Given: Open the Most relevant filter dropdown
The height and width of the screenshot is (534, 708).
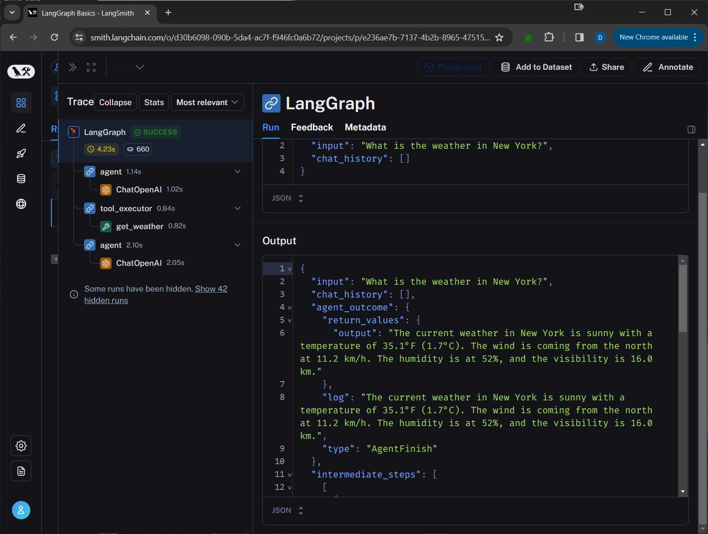Looking at the screenshot, I should (207, 102).
